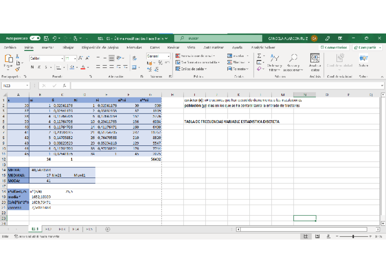Click the Compartir button
Viewport: 386px width, 273px height.
(x=367, y=47)
